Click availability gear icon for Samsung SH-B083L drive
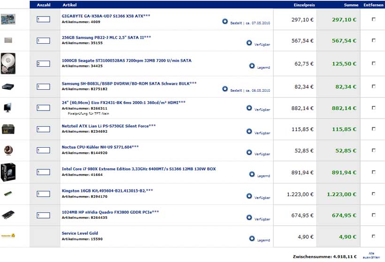This screenshot has height=262, width=385. coord(225,89)
